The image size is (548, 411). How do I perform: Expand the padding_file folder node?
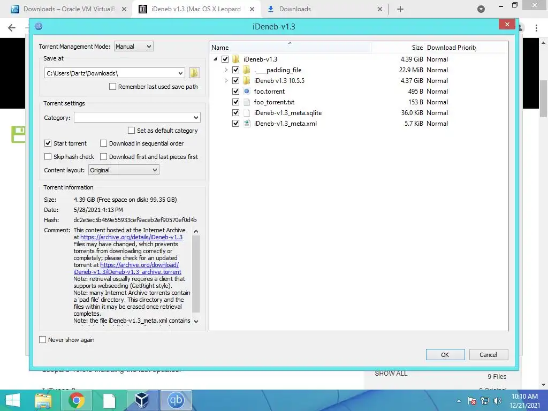tap(226, 70)
